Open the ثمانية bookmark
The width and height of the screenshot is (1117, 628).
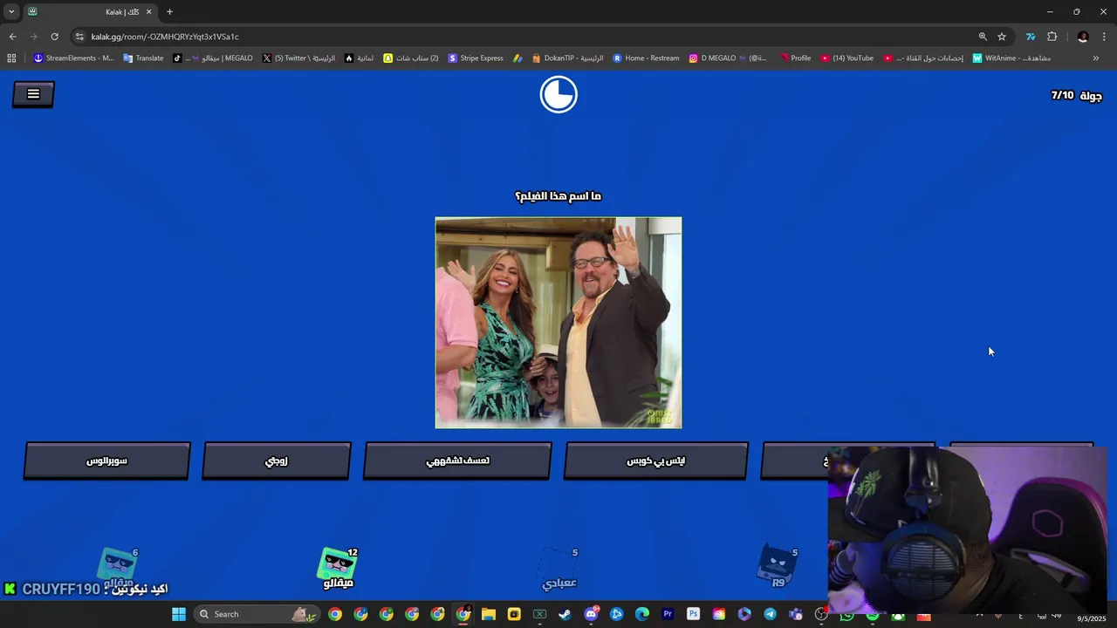[x=359, y=58]
